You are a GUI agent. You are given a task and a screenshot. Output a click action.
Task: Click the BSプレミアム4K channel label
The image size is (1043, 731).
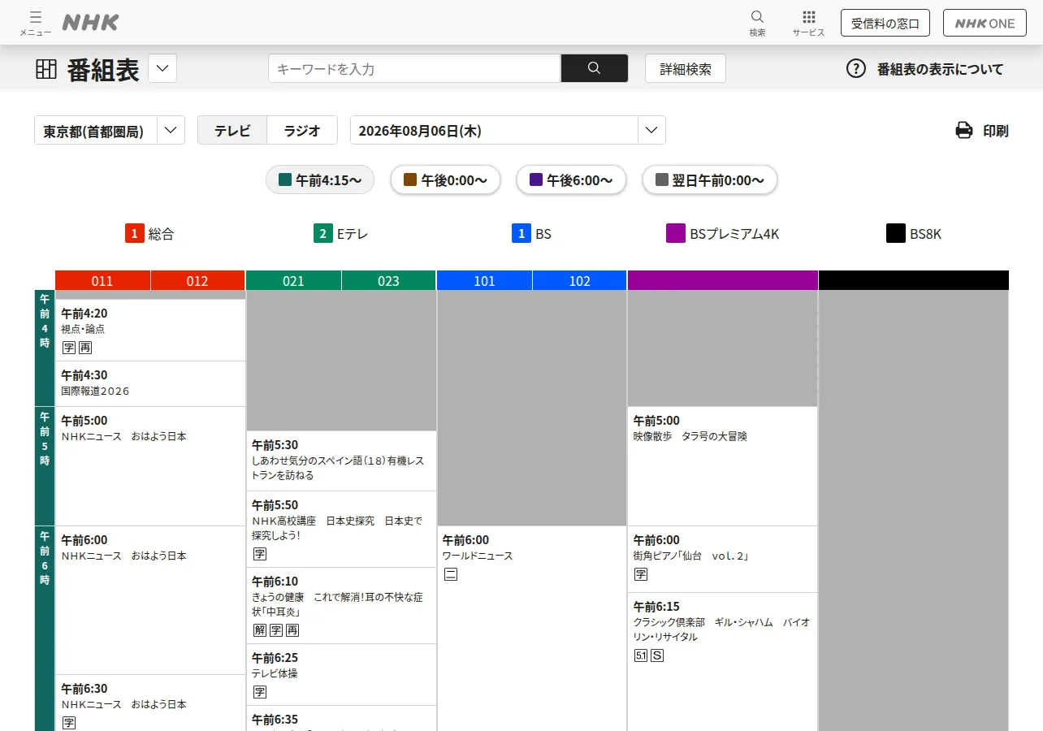[734, 234]
